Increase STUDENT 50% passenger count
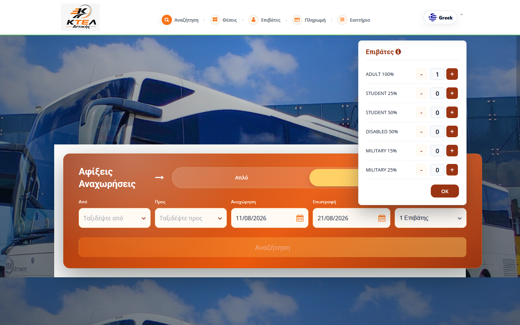This screenshot has height=325, width=520. (x=452, y=112)
